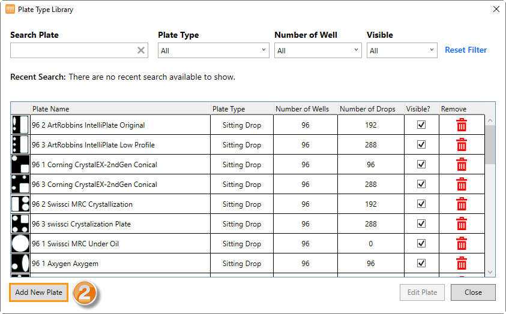The width and height of the screenshot is (506, 314).
Task: Delete the 96 1 Axygen Axygem plate
Action: [x=461, y=264]
